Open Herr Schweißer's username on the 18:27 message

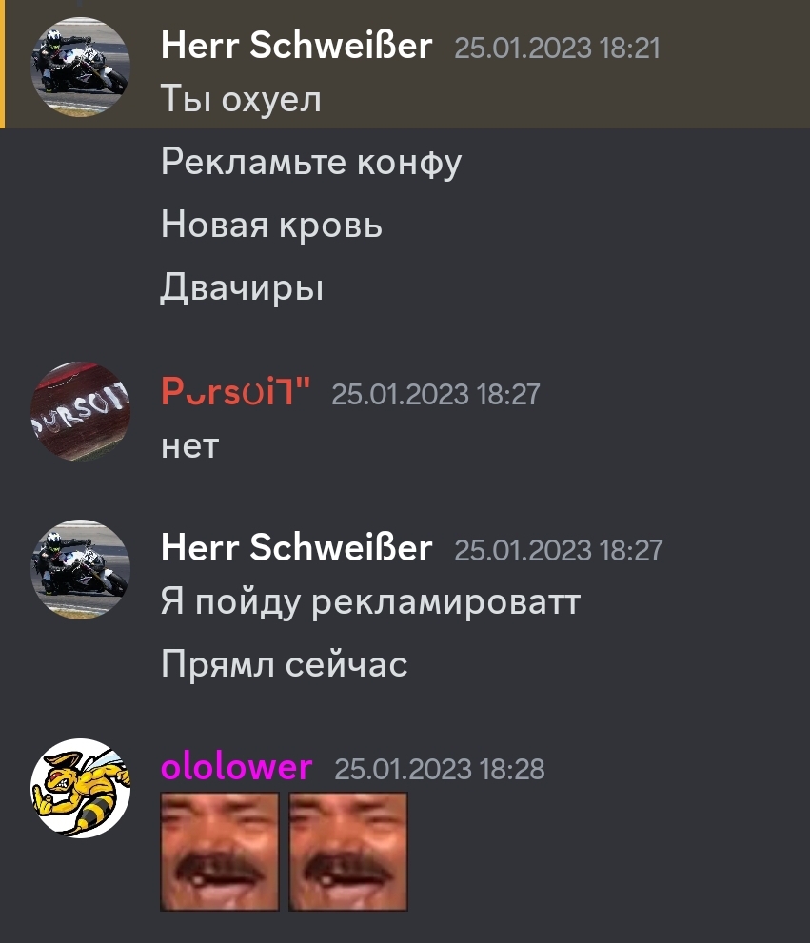pyautogui.click(x=297, y=548)
